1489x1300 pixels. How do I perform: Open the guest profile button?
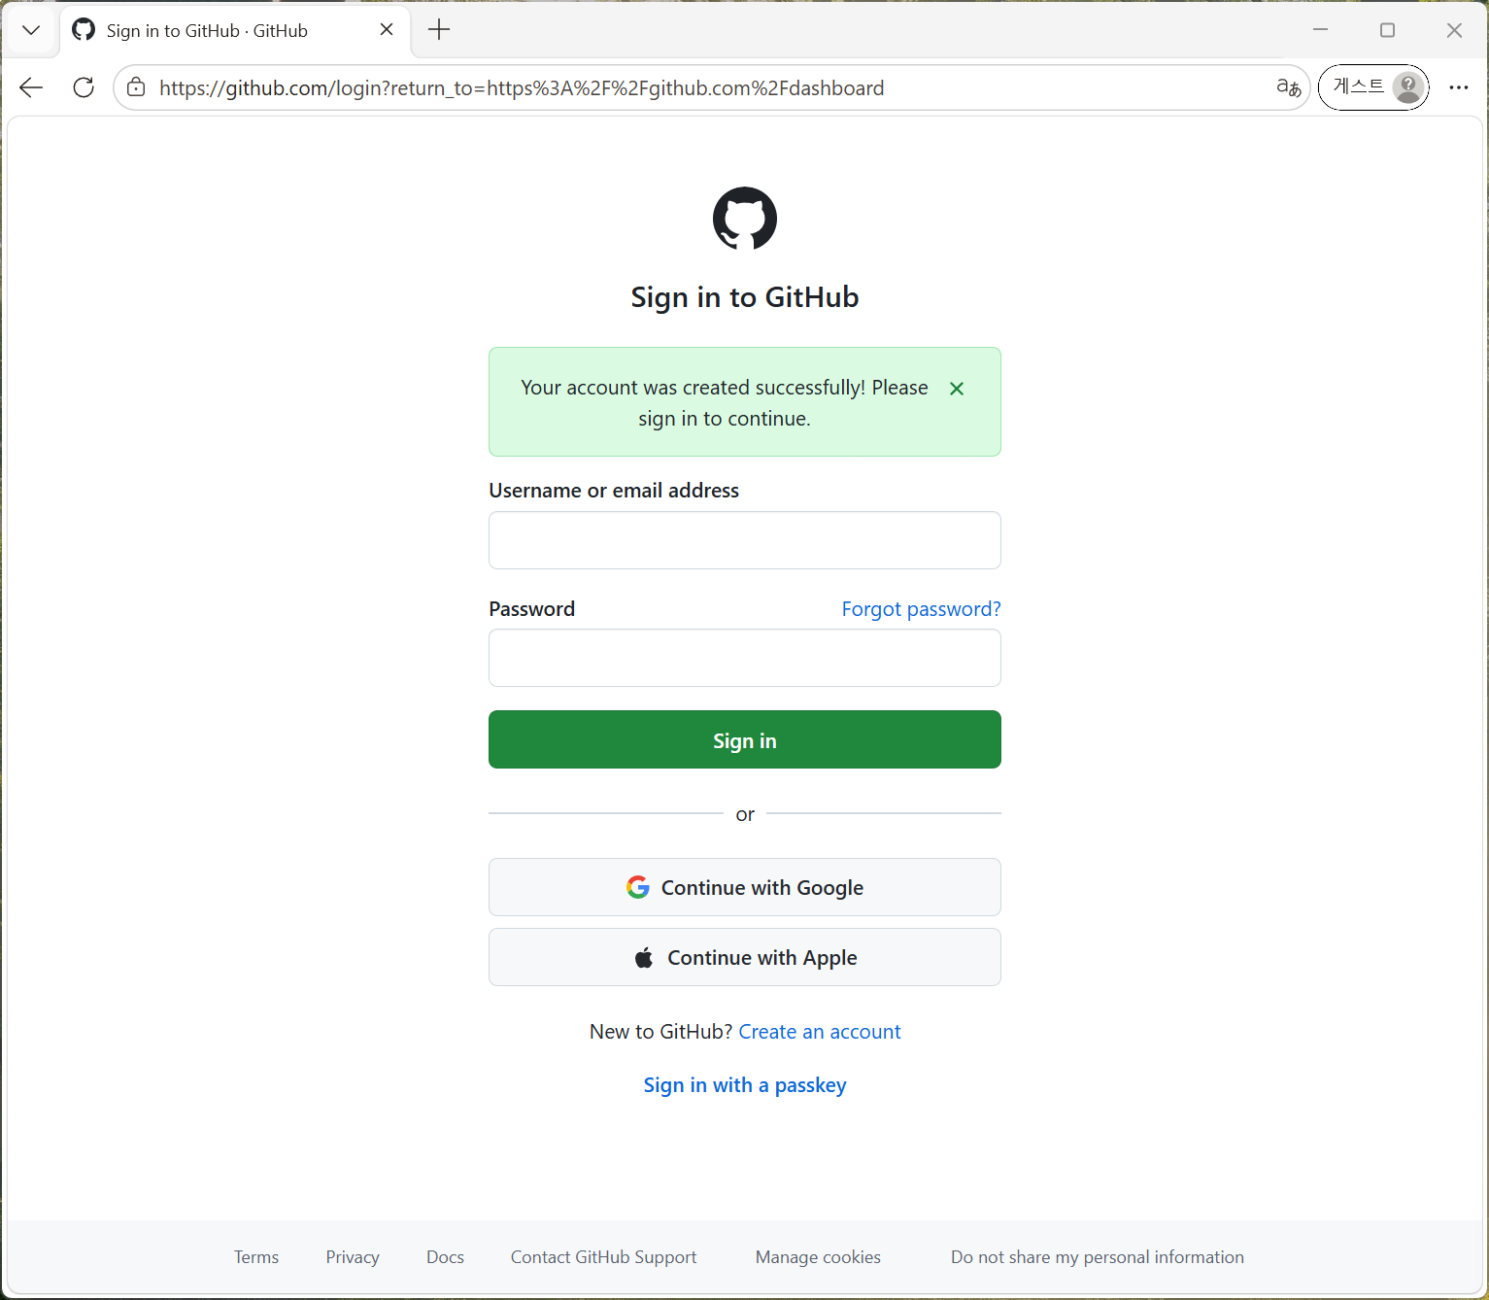click(1373, 87)
